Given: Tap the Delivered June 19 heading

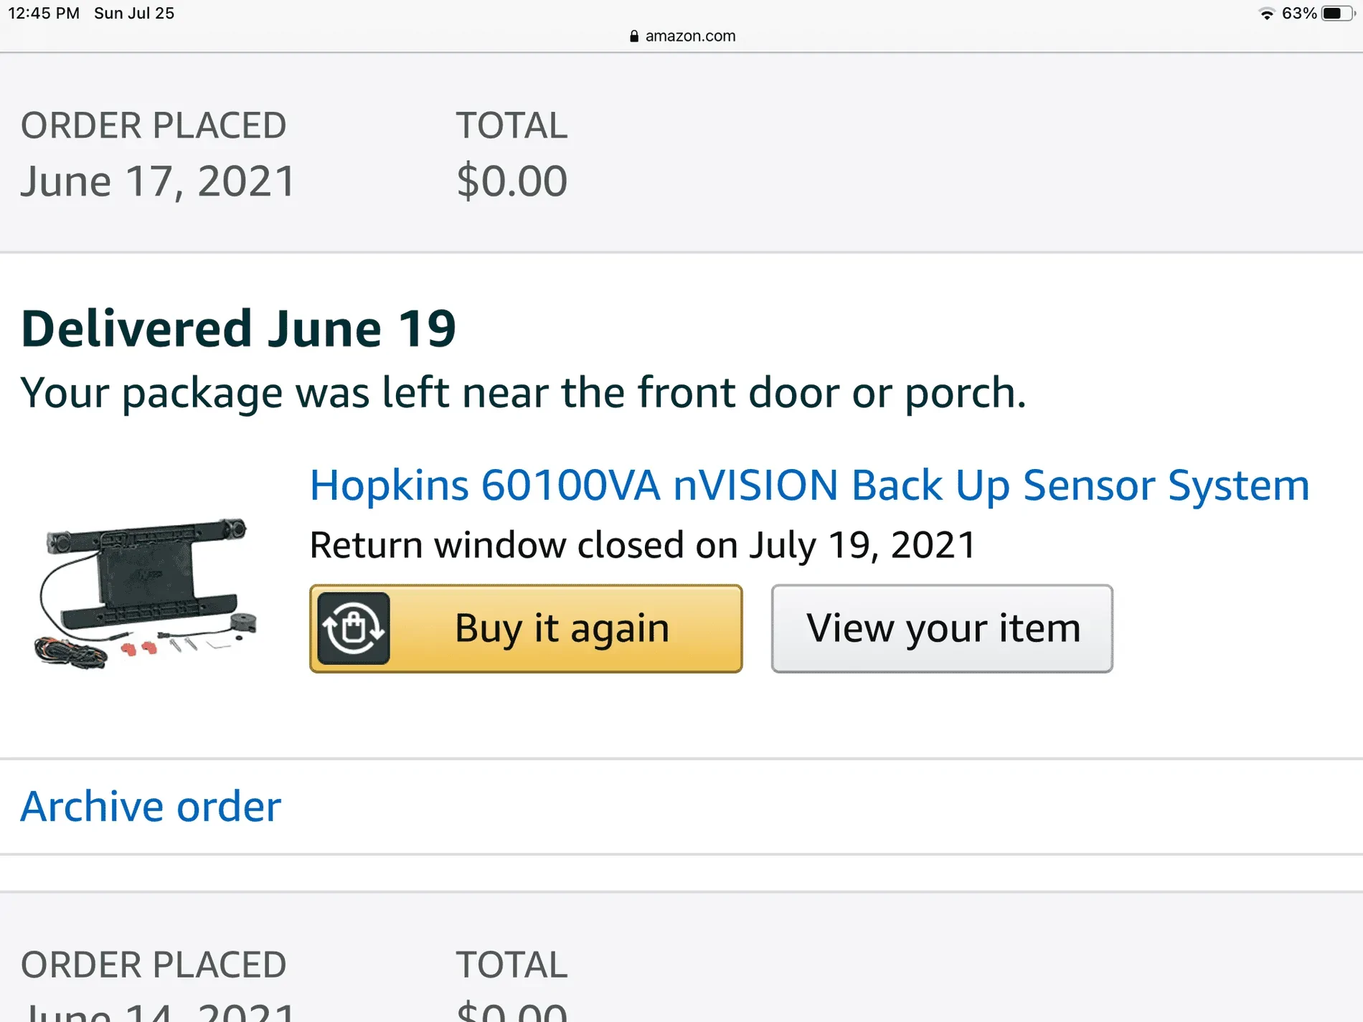Looking at the screenshot, I should [x=238, y=329].
